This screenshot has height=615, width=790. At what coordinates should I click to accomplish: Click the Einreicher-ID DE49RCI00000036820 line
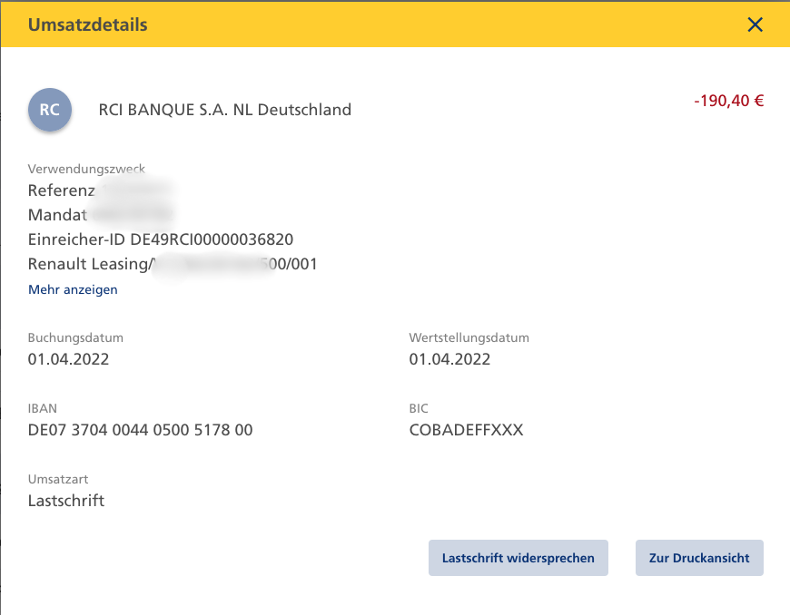click(161, 239)
